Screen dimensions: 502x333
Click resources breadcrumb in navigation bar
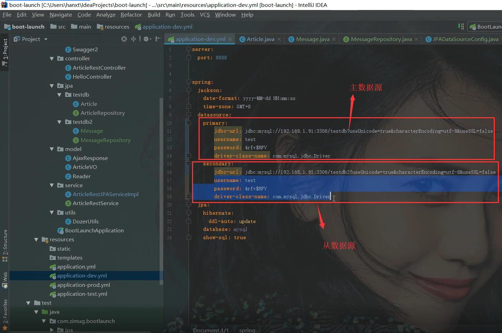(113, 27)
